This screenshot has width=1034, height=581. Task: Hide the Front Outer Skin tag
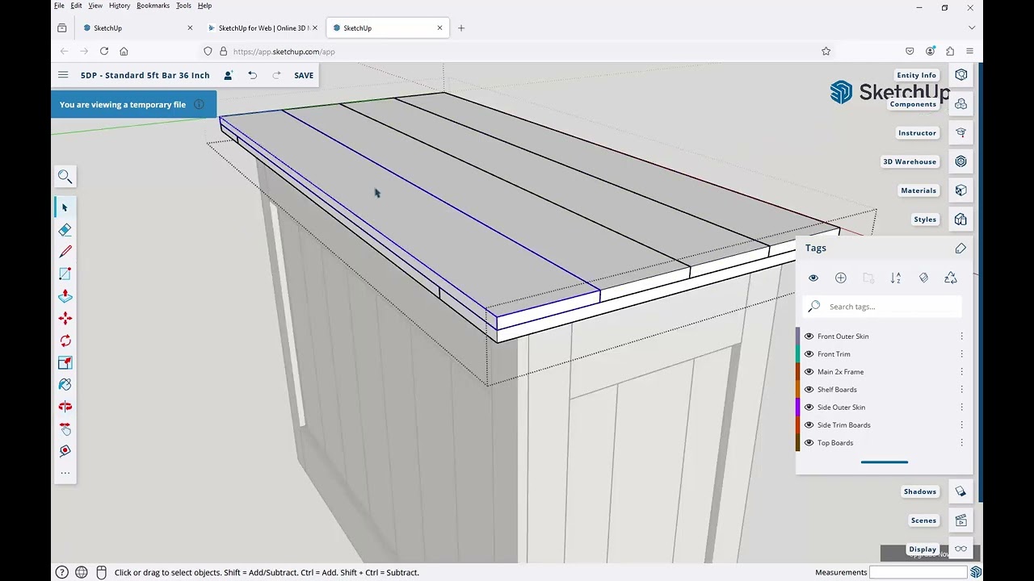(x=809, y=336)
